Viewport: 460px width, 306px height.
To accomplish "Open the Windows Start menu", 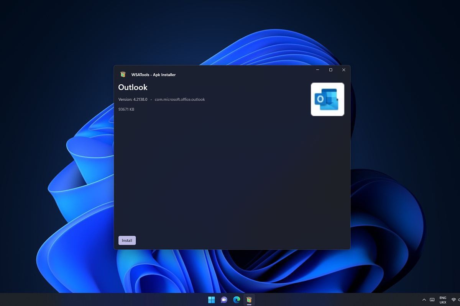I will (x=211, y=299).
